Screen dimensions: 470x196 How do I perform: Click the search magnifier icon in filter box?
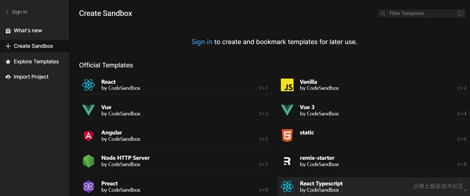click(x=383, y=13)
